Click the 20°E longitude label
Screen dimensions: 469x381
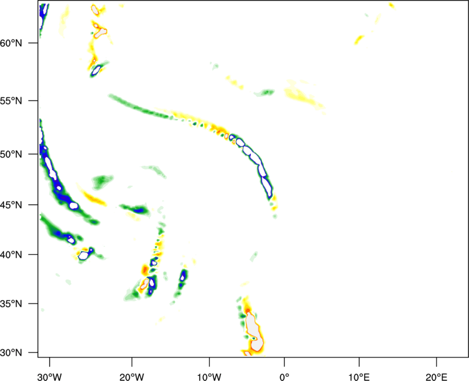436,377
